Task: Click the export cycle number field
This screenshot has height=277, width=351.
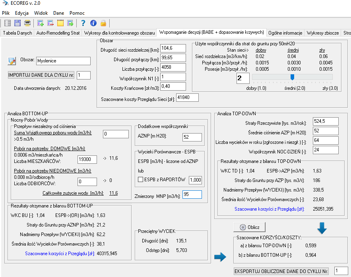Action: click(x=341, y=271)
